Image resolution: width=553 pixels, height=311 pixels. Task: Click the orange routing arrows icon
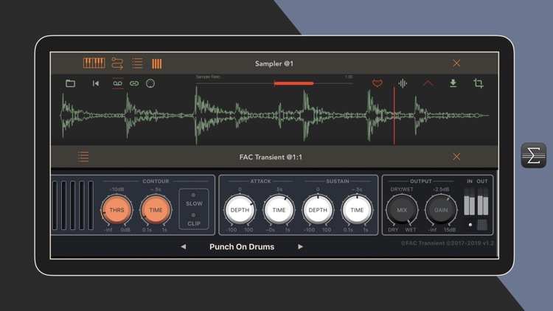coord(117,63)
